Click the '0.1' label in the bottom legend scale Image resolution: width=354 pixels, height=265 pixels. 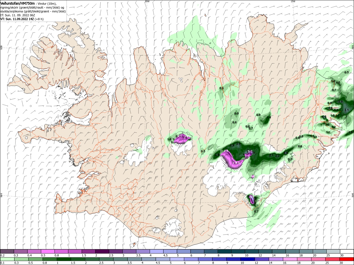pyautogui.click(x=2, y=263)
